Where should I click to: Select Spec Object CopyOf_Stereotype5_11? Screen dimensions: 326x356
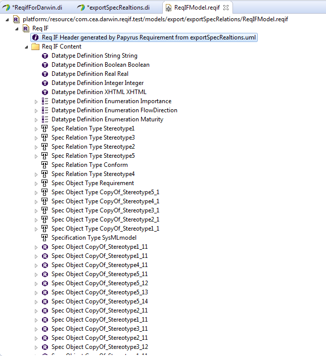pyautogui.click(x=100, y=274)
